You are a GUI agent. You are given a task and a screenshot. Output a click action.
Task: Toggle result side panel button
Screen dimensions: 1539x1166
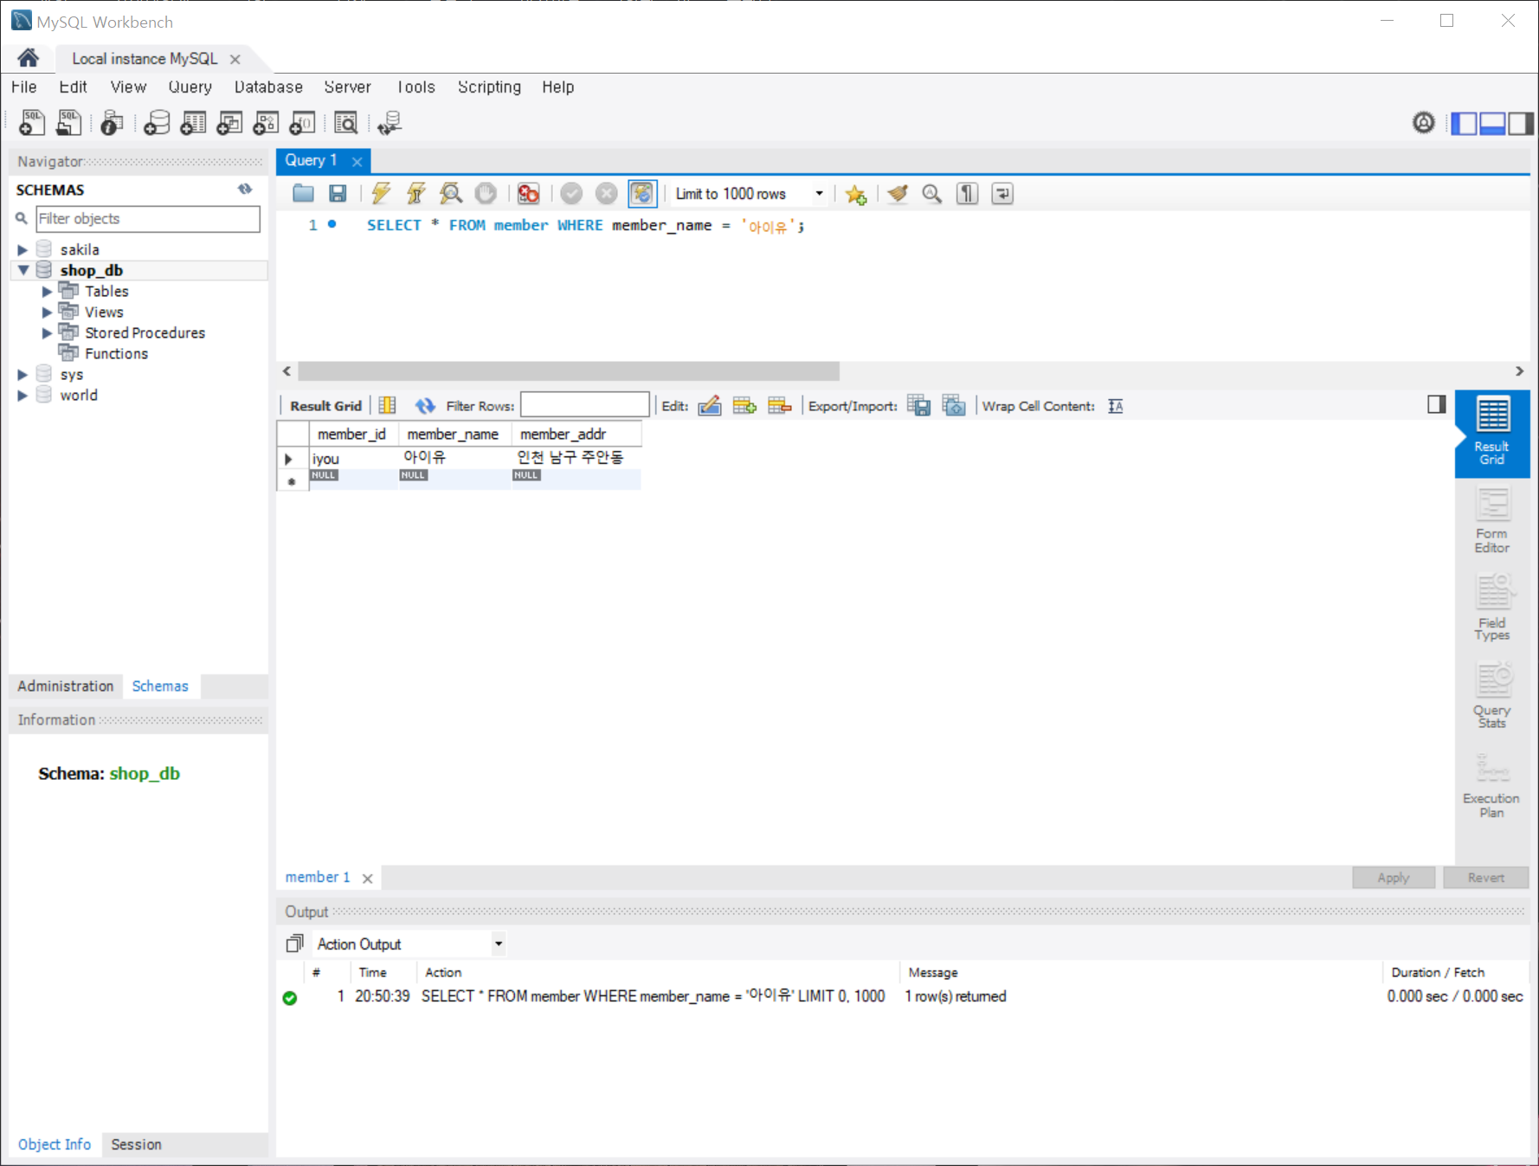(1437, 404)
